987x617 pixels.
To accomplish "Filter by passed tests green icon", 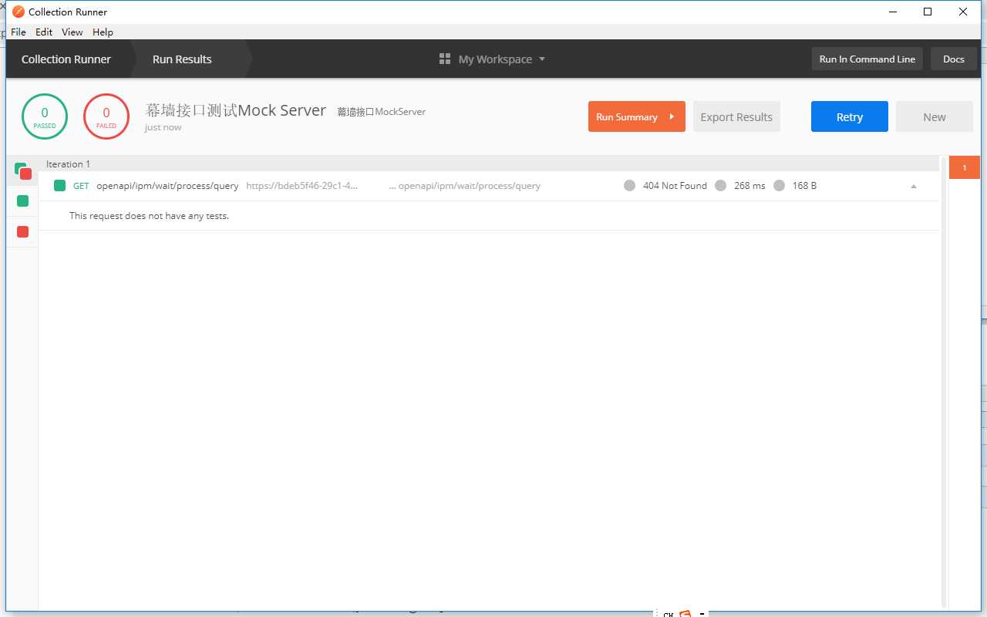I will (22, 201).
